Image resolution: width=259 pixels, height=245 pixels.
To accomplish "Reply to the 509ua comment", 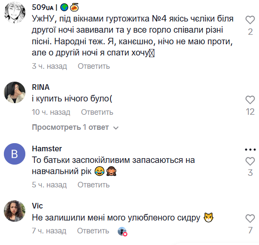I will (x=94, y=66).
